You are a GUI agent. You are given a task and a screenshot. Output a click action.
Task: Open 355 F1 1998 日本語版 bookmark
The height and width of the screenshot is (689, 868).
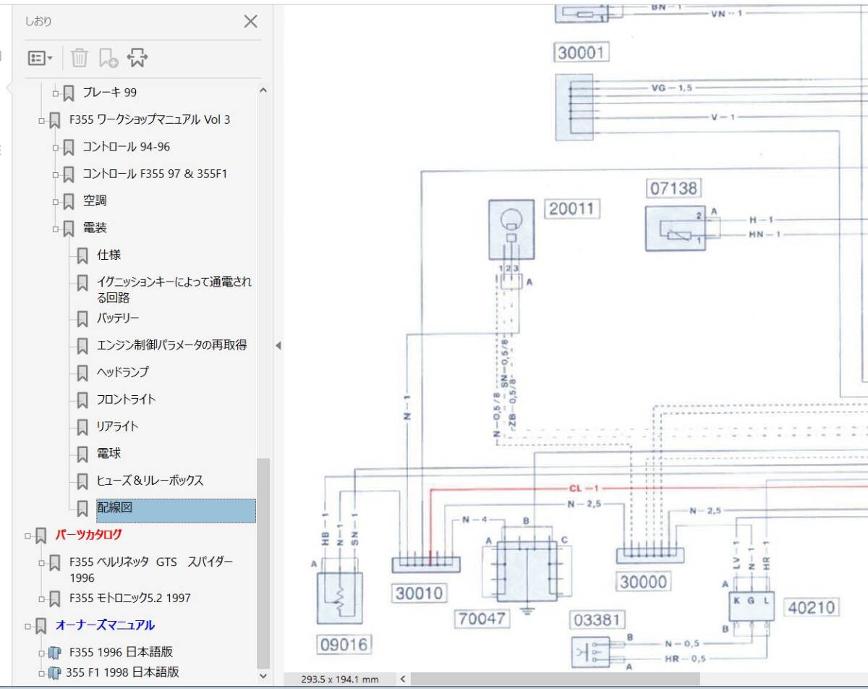click(x=123, y=672)
